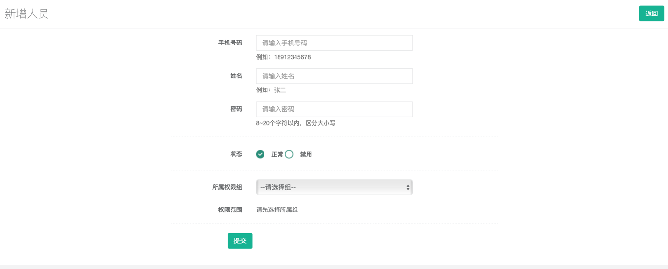Click the green checkmark icon beside 正常
The height and width of the screenshot is (269, 668).
[x=260, y=154]
